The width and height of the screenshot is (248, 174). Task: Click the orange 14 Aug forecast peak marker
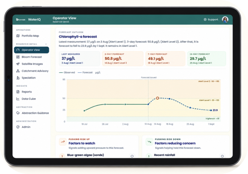pyautogui.click(x=157, y=98)
